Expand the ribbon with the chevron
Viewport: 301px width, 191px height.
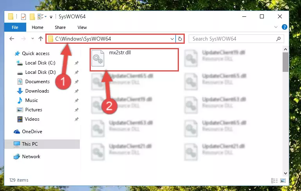point(276,27)
